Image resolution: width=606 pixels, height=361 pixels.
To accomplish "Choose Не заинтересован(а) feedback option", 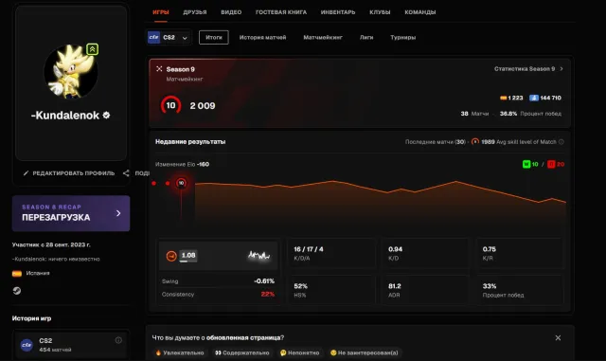I will coord(364,352).
